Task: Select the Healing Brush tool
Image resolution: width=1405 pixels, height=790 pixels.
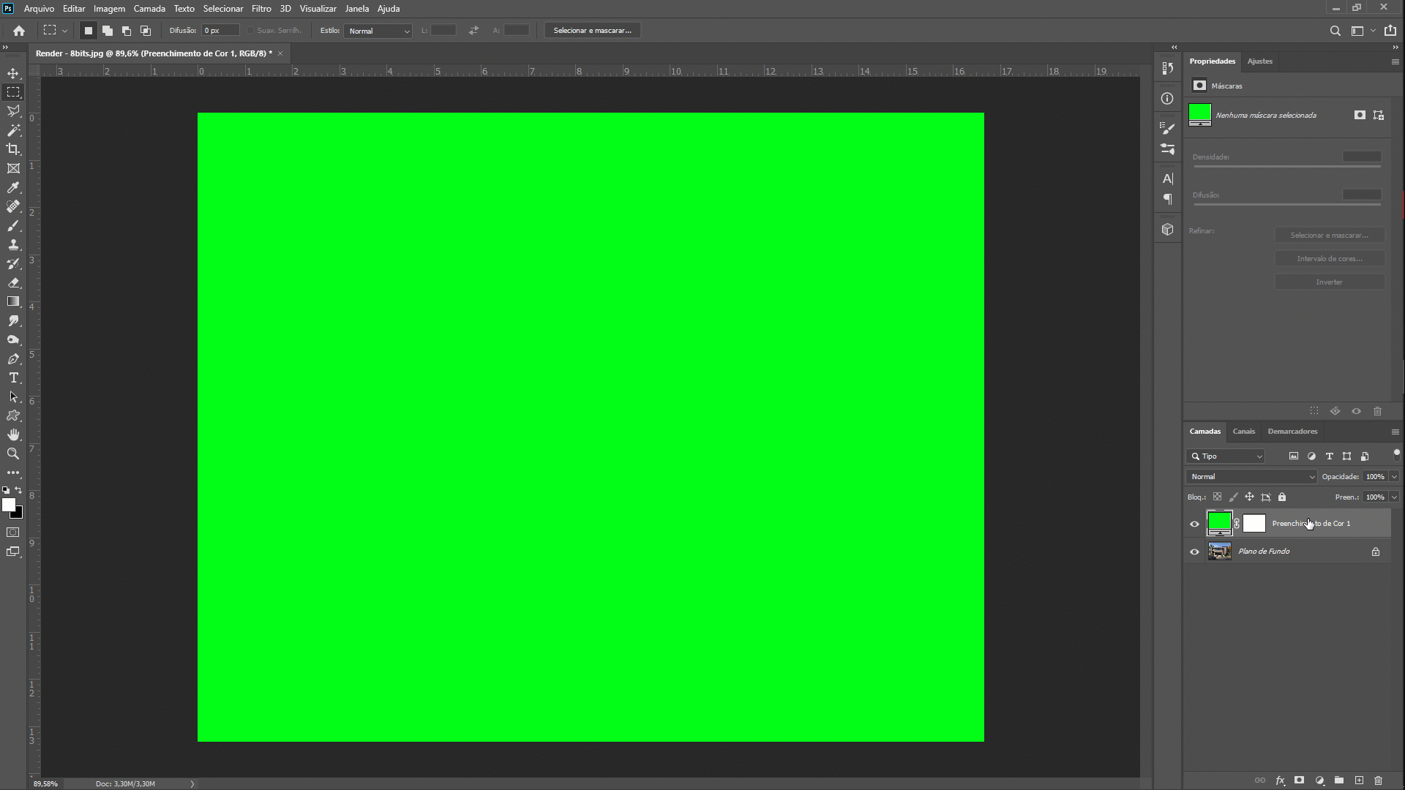Action: (x=13, y=206)
